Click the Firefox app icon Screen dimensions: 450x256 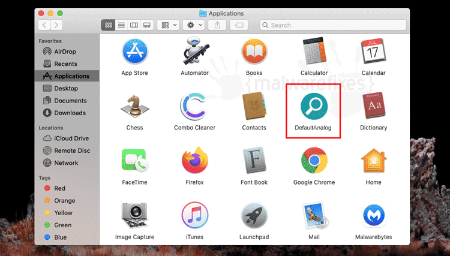195,160
